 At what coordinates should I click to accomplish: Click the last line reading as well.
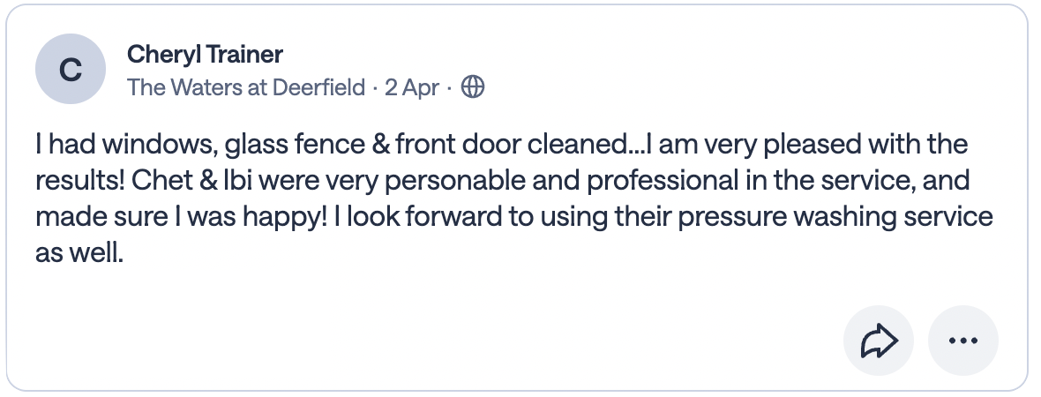click(79, 253)
